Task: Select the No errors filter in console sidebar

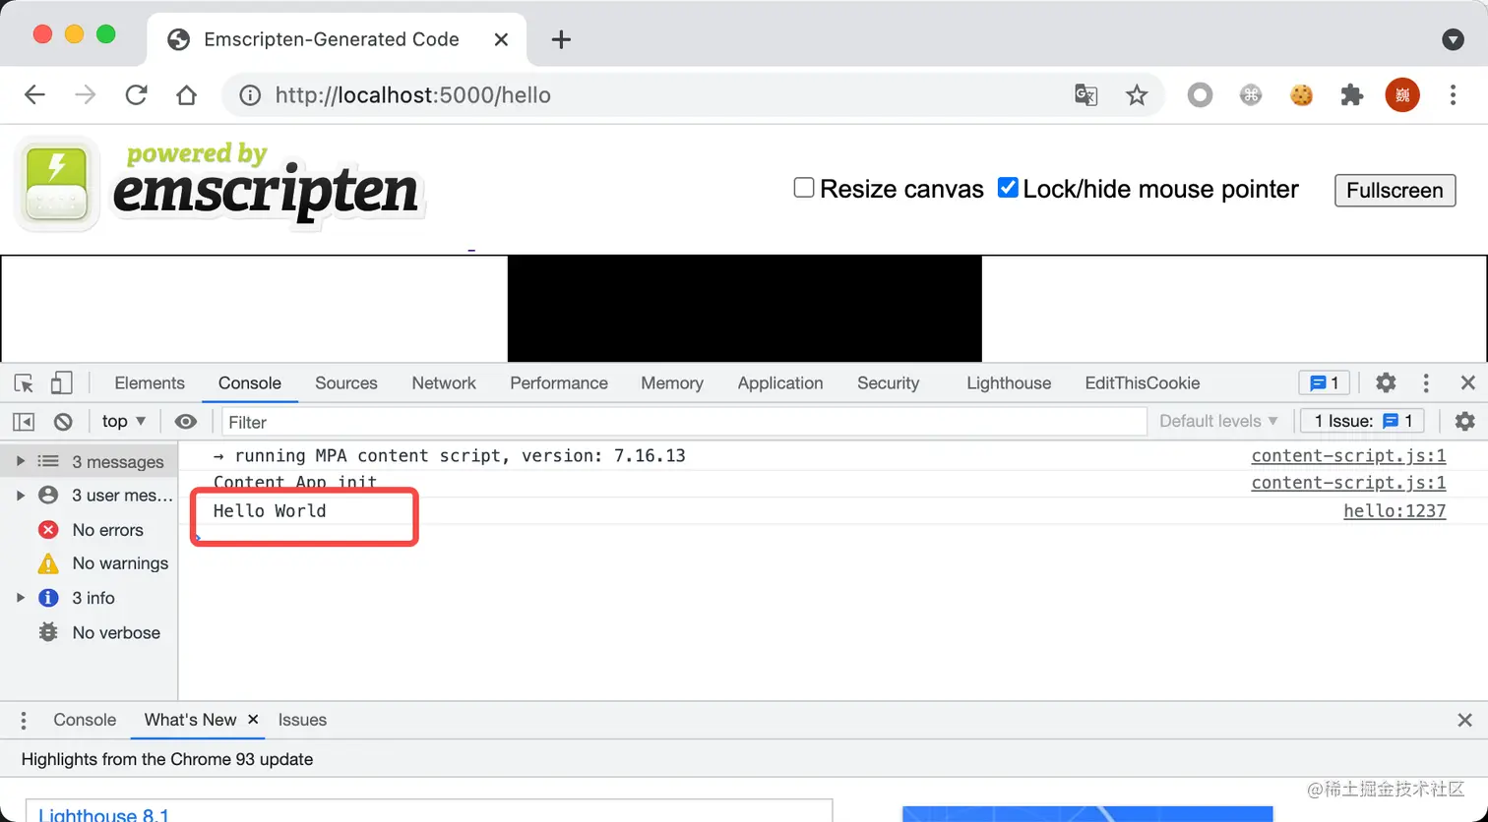Action: [105, 529]
